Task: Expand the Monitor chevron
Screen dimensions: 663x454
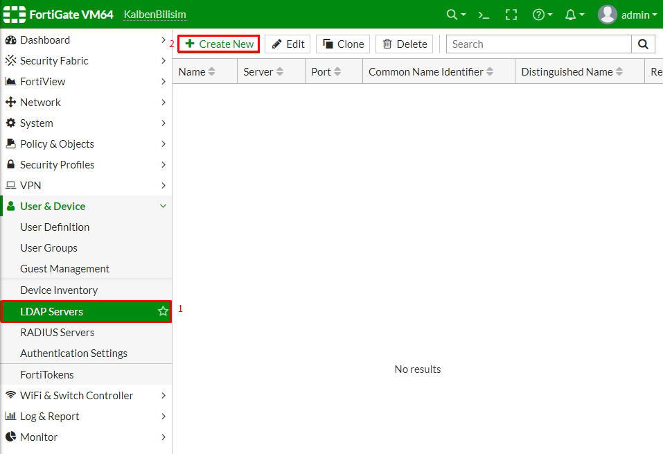Action: 163,437
